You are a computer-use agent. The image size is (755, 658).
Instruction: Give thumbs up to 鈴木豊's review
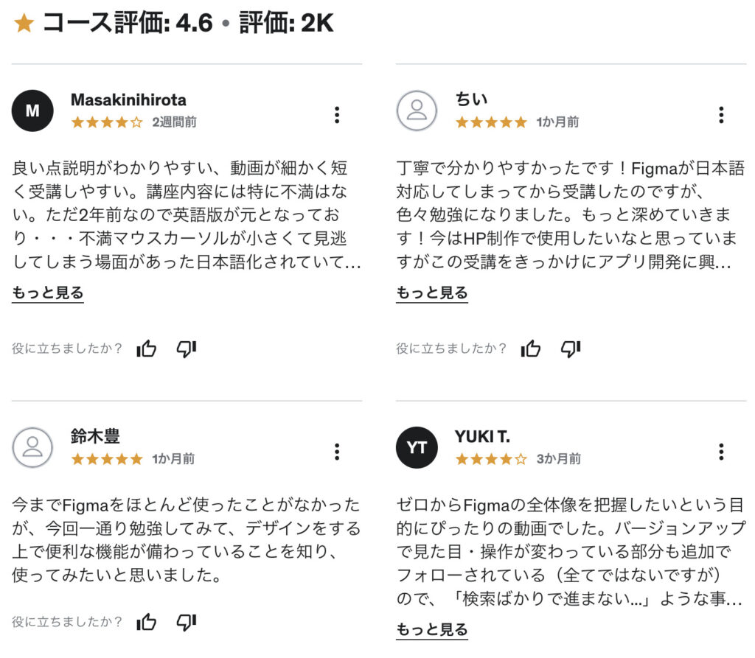click(x=147, y=621)
